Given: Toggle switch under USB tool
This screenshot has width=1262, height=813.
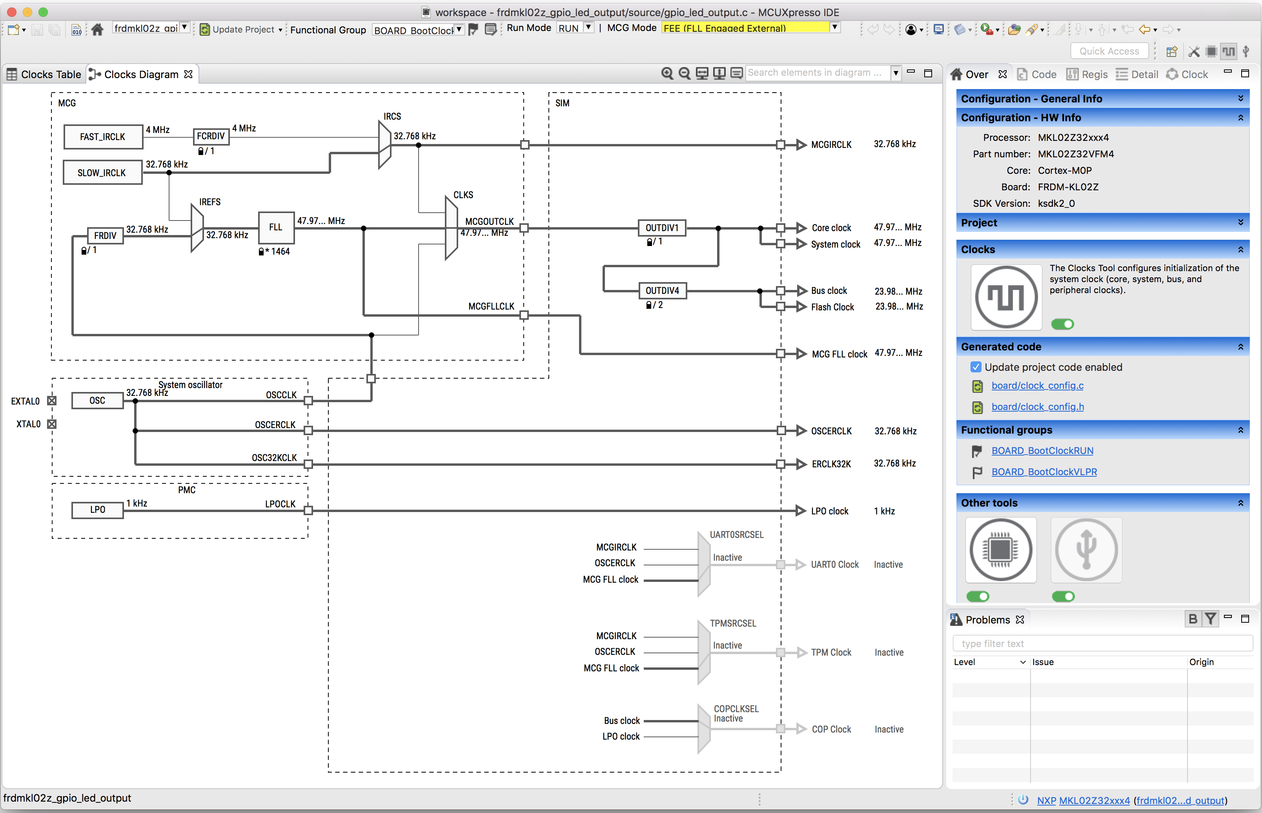Looking at the screenshot, I should (x=1064, y=596).
